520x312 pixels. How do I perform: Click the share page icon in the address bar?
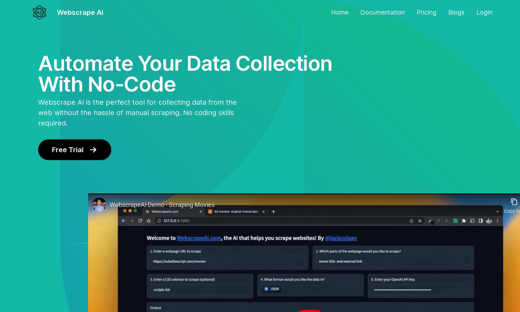[x=411, y=221]
